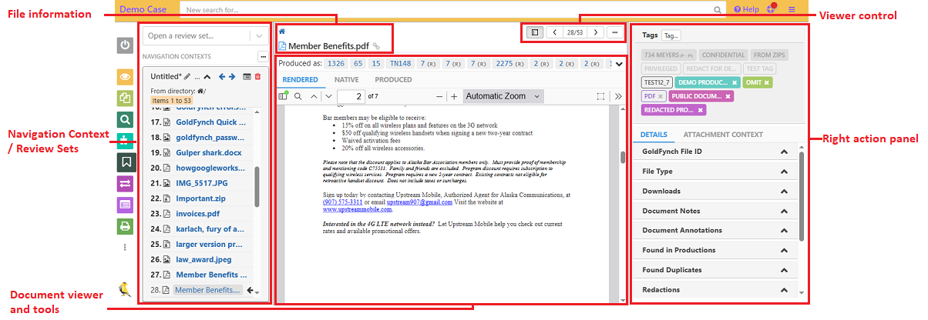Select the RENDERED tab
Viewport: 928px width, 320px height.
coord(301,79)
